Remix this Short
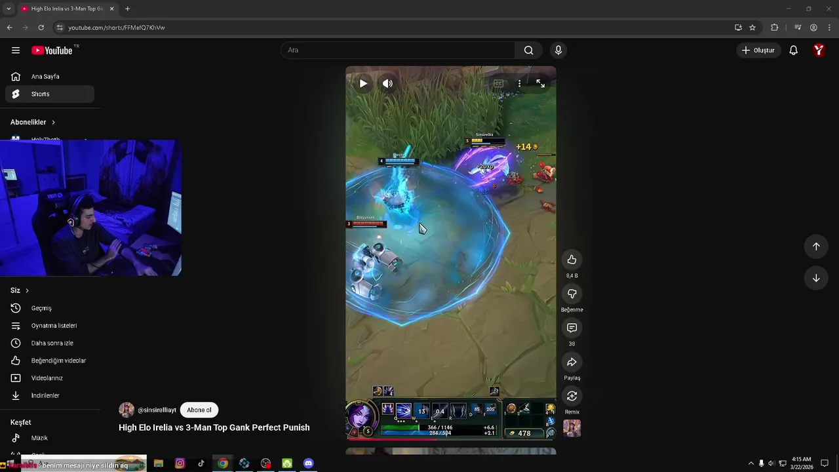 [x=572, y=396]
